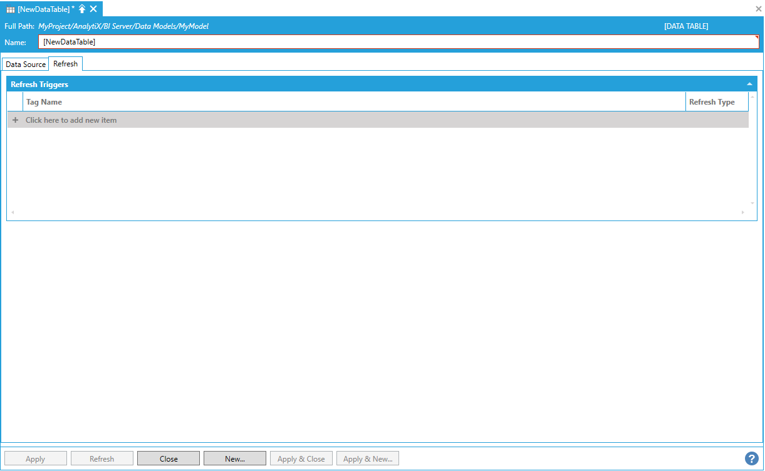This screenshot has width=765, height=471.
Task: Collapse the Refresh Triggers section
Action: [x=749, y=84]
